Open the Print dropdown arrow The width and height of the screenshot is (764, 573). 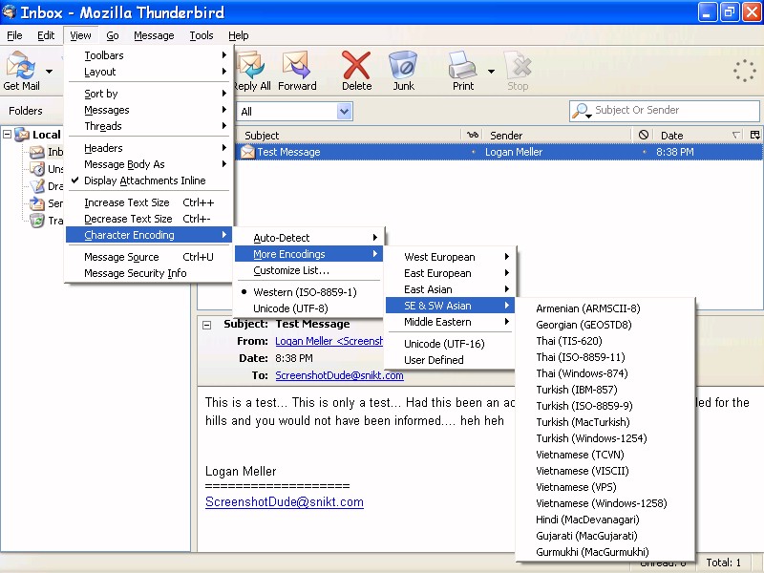(491, 72)
